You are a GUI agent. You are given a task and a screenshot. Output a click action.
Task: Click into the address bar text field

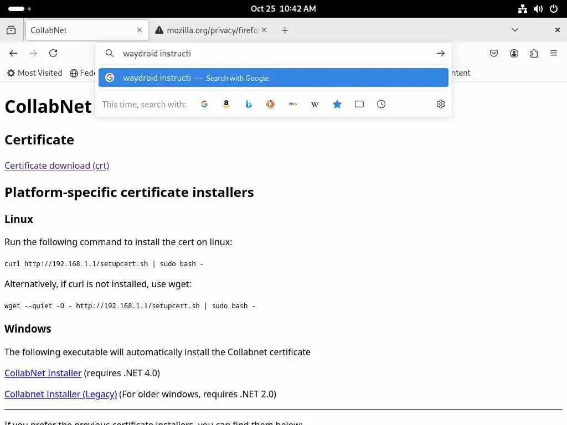pos(275,54)
